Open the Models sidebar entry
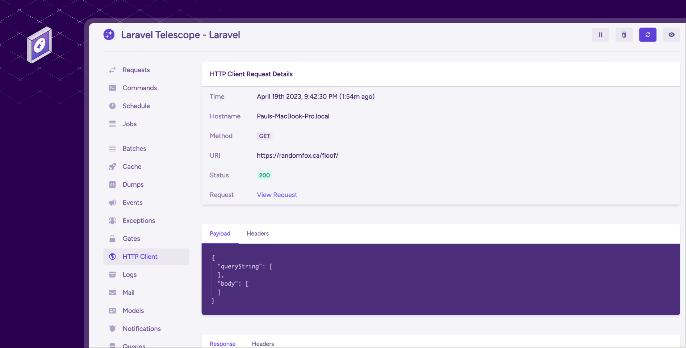The width and height of the screenshot is (686, 348). pyautogui.click(x=133, y=311)
